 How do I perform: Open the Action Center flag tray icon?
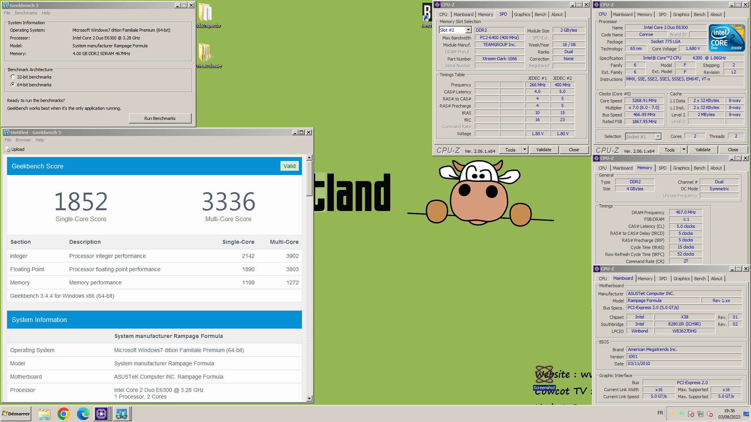[691, 414]
